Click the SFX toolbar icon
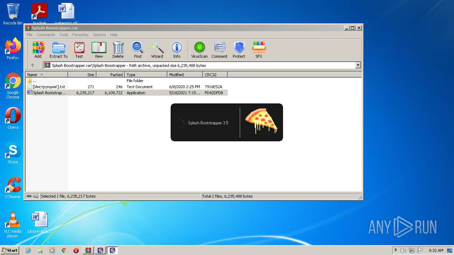Viewport: 454px width, 255px height. [259, 50]
